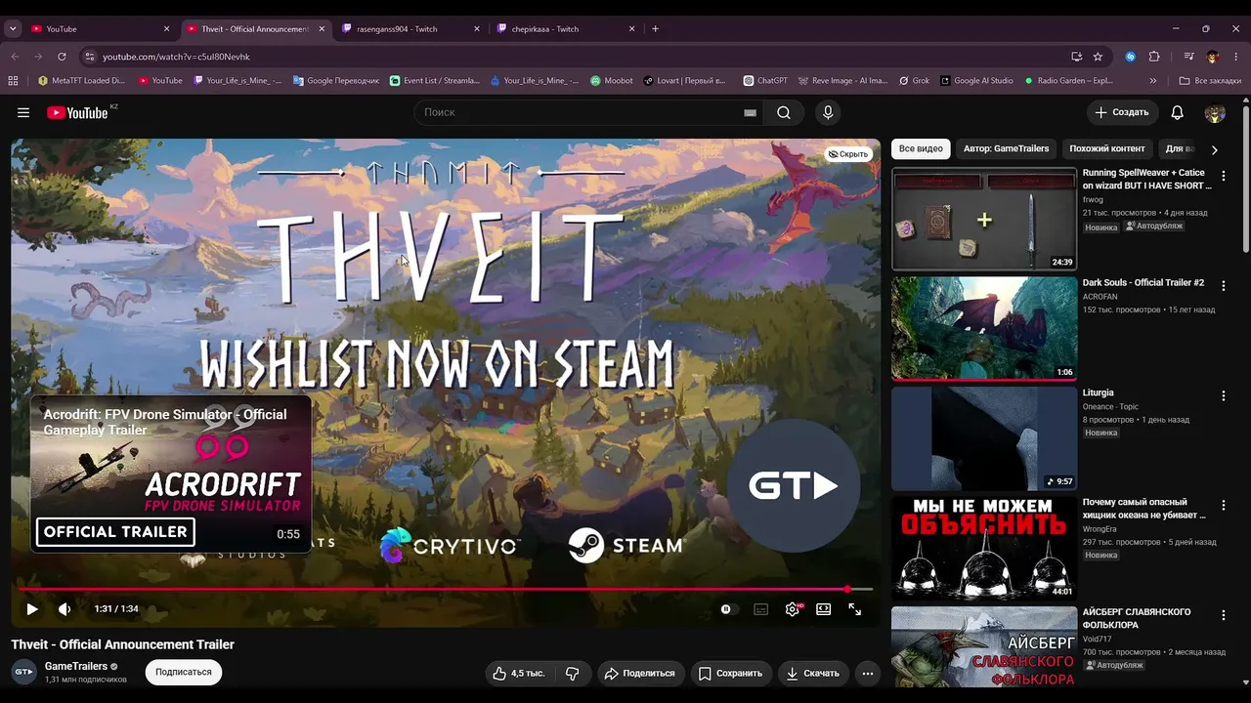
Task: Open the Dark Souls trailer thumbnail
Action: point(984,329)
